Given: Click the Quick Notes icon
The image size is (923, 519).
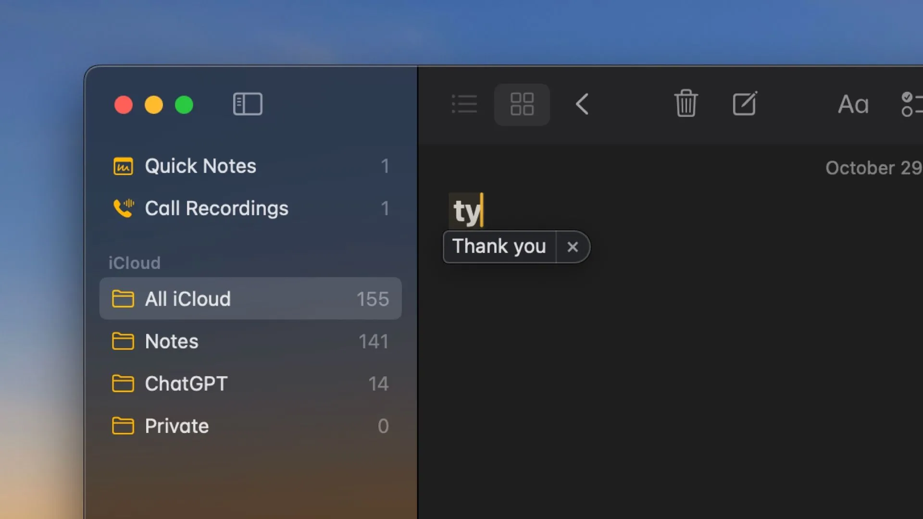Looking at the screenshot, I should click(x=123, y=166).
